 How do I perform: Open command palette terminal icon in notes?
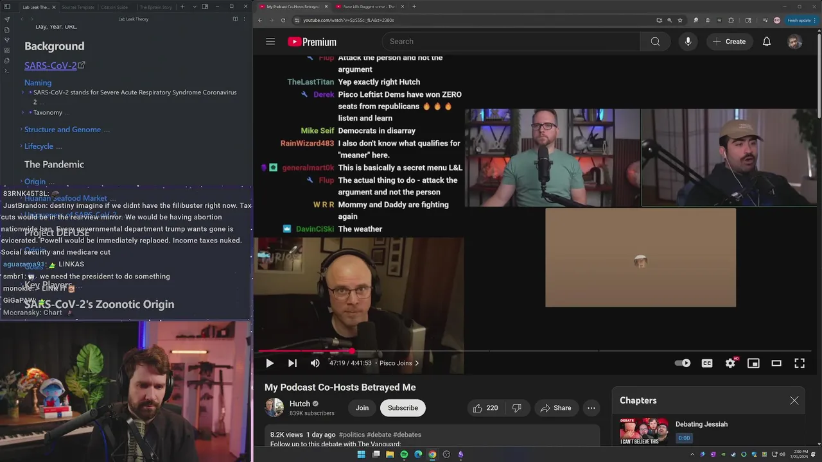click(6, 71)
